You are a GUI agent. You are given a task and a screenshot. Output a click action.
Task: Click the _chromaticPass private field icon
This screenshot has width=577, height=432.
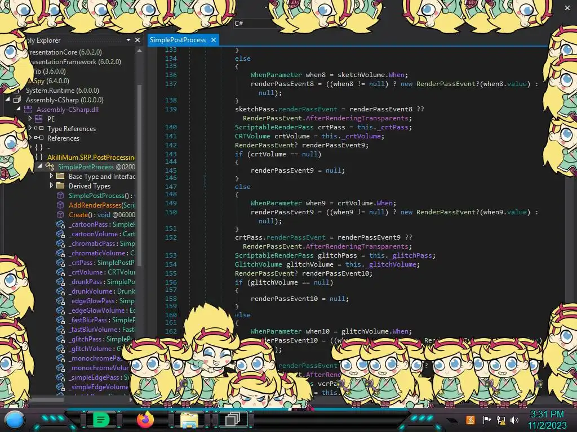[61, 244]
